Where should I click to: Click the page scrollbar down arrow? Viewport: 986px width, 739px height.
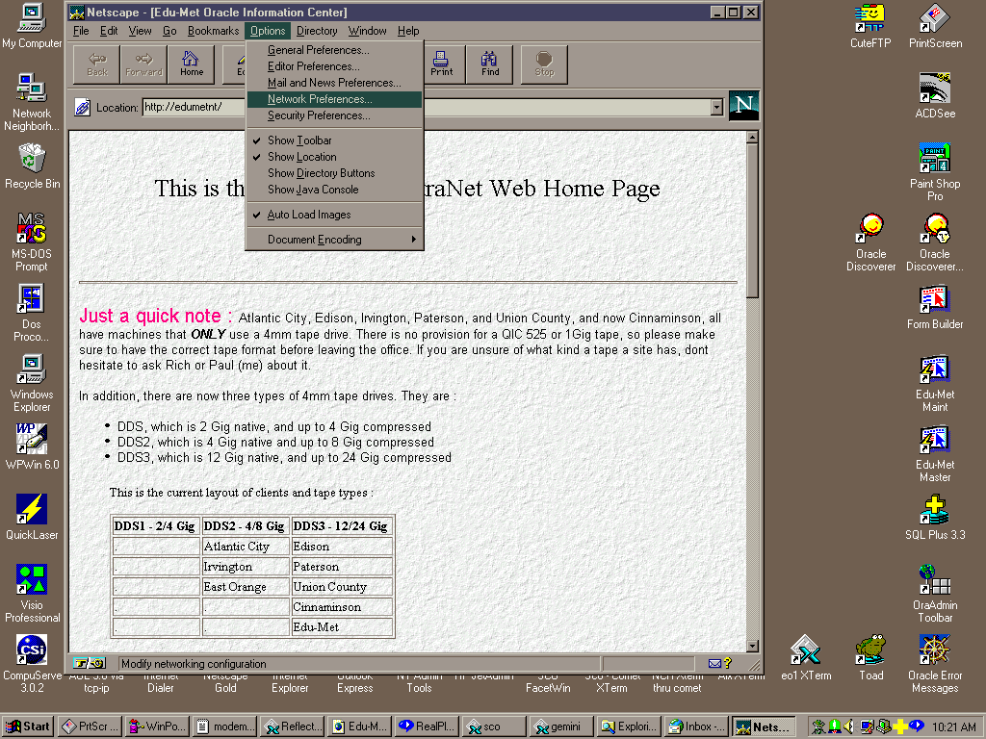[x=752, y=646]
